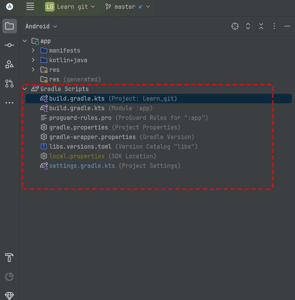Open the Build hammer tool window

10,257
